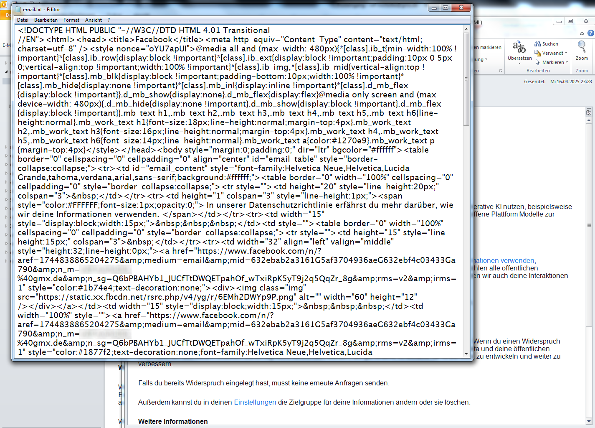Screen dimensions: 595x428
Task: Click the Outlook icon in Quick Access toolbar
Action: click(3, 4)
